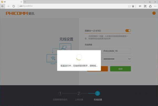Open the Edge Hub icon
158x106 pixels.
[140, 6]
